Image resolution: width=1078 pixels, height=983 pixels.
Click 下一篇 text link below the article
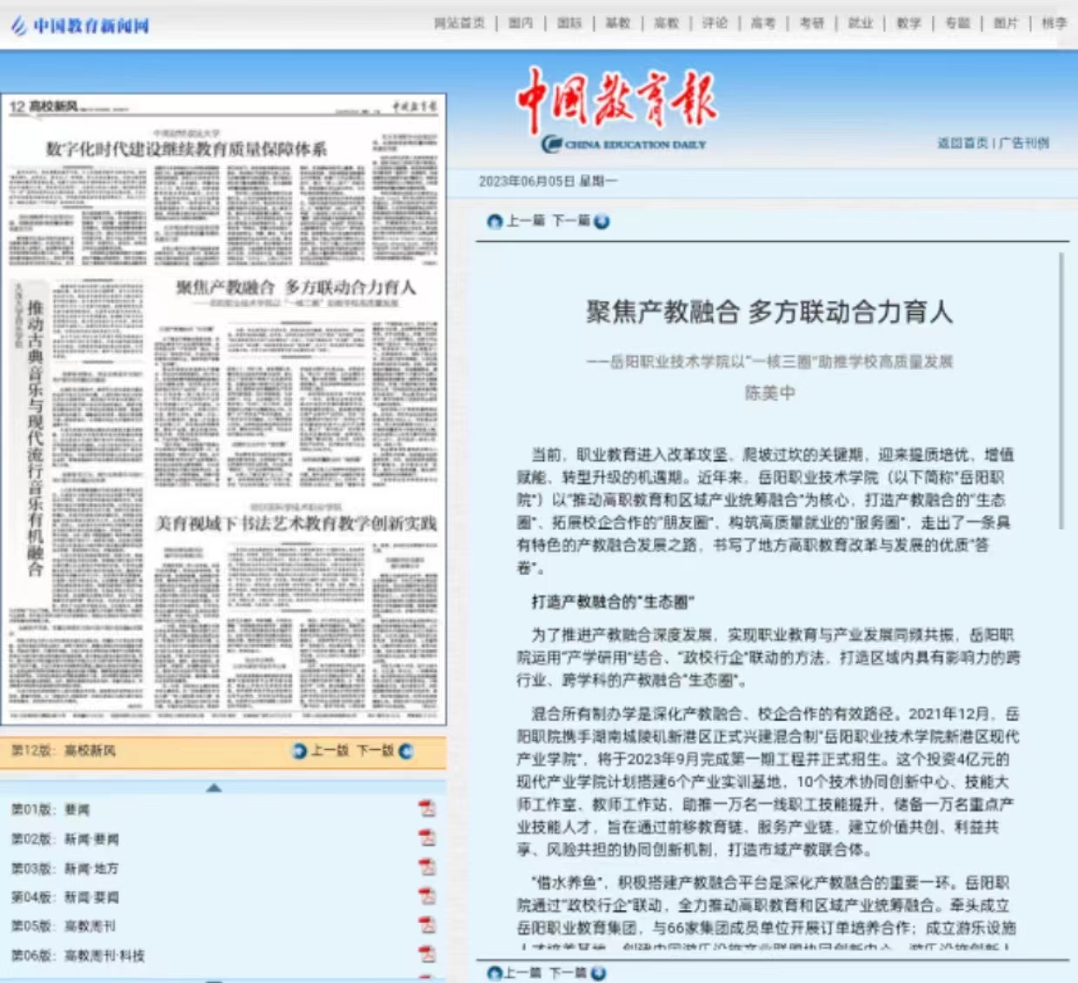point(569,973)
